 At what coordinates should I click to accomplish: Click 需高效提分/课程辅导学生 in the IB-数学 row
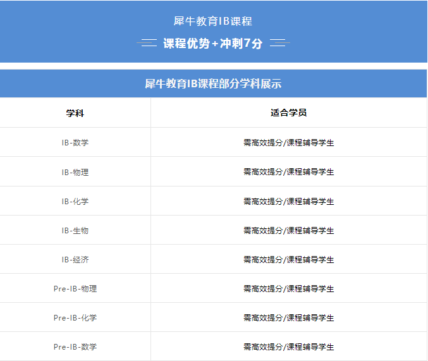pyautogui.click(x=289, y=142)
